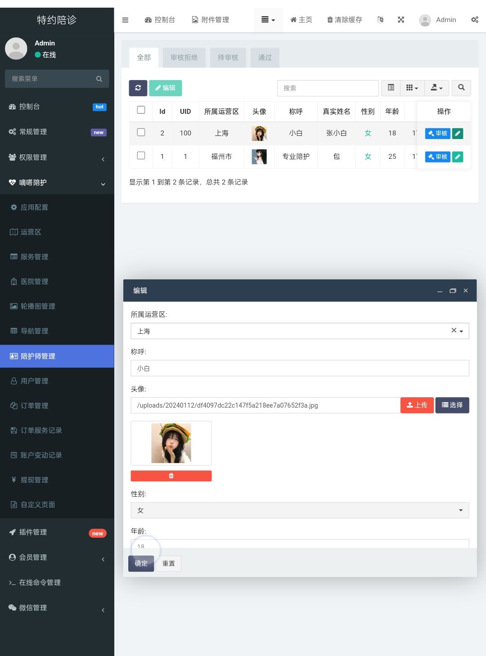The image size is (486, 656).
Task: Click the 确定 button in the edit dialog
Action: tap(141, 563)
